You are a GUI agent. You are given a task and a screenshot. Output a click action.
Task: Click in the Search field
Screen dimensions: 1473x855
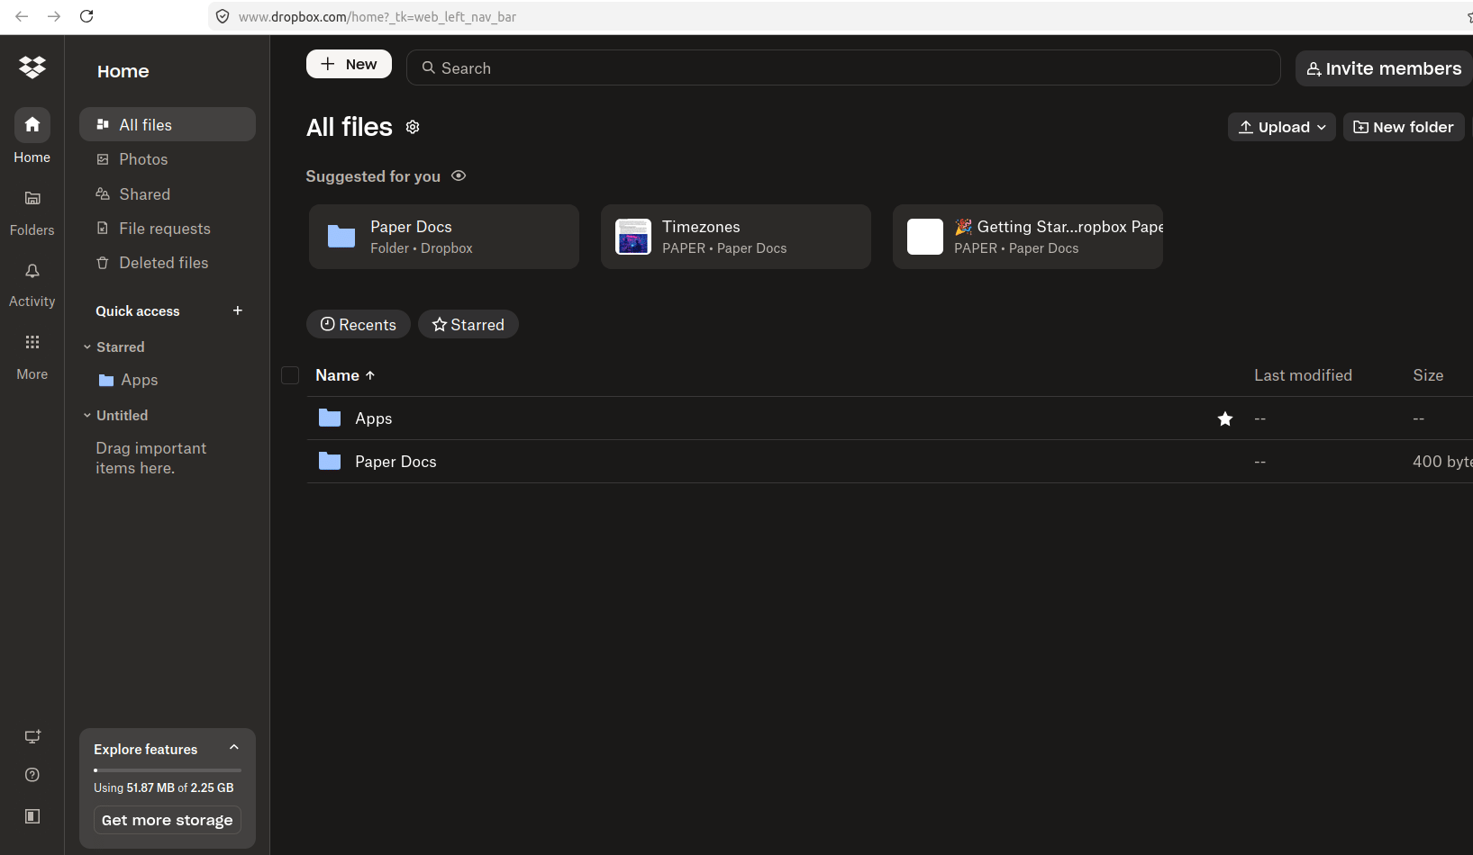point(843,67)
